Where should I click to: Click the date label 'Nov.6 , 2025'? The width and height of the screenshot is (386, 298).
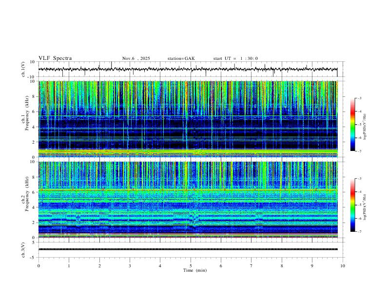coord(136,58)
